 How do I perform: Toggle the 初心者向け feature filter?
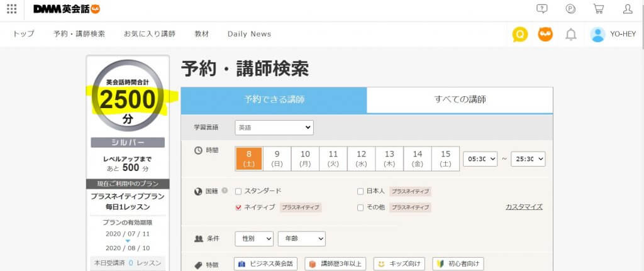pyautogui.click(x=458, y=264)
